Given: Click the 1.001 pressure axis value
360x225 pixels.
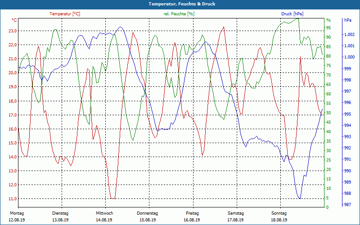Looking at the screenshot, I should (349, 46).
